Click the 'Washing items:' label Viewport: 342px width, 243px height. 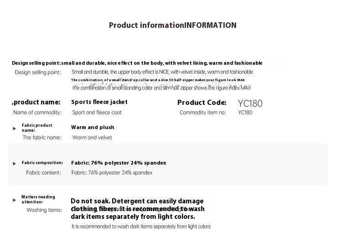click(x=44, y=210)
